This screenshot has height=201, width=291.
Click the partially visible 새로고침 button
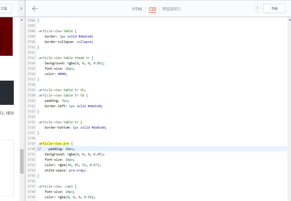[x=5, y=8]
